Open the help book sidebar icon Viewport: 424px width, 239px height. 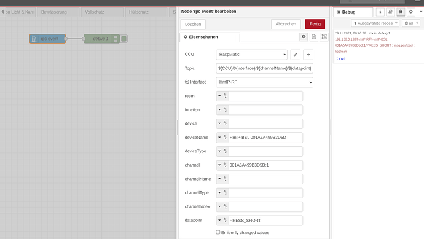coord(390,12)
